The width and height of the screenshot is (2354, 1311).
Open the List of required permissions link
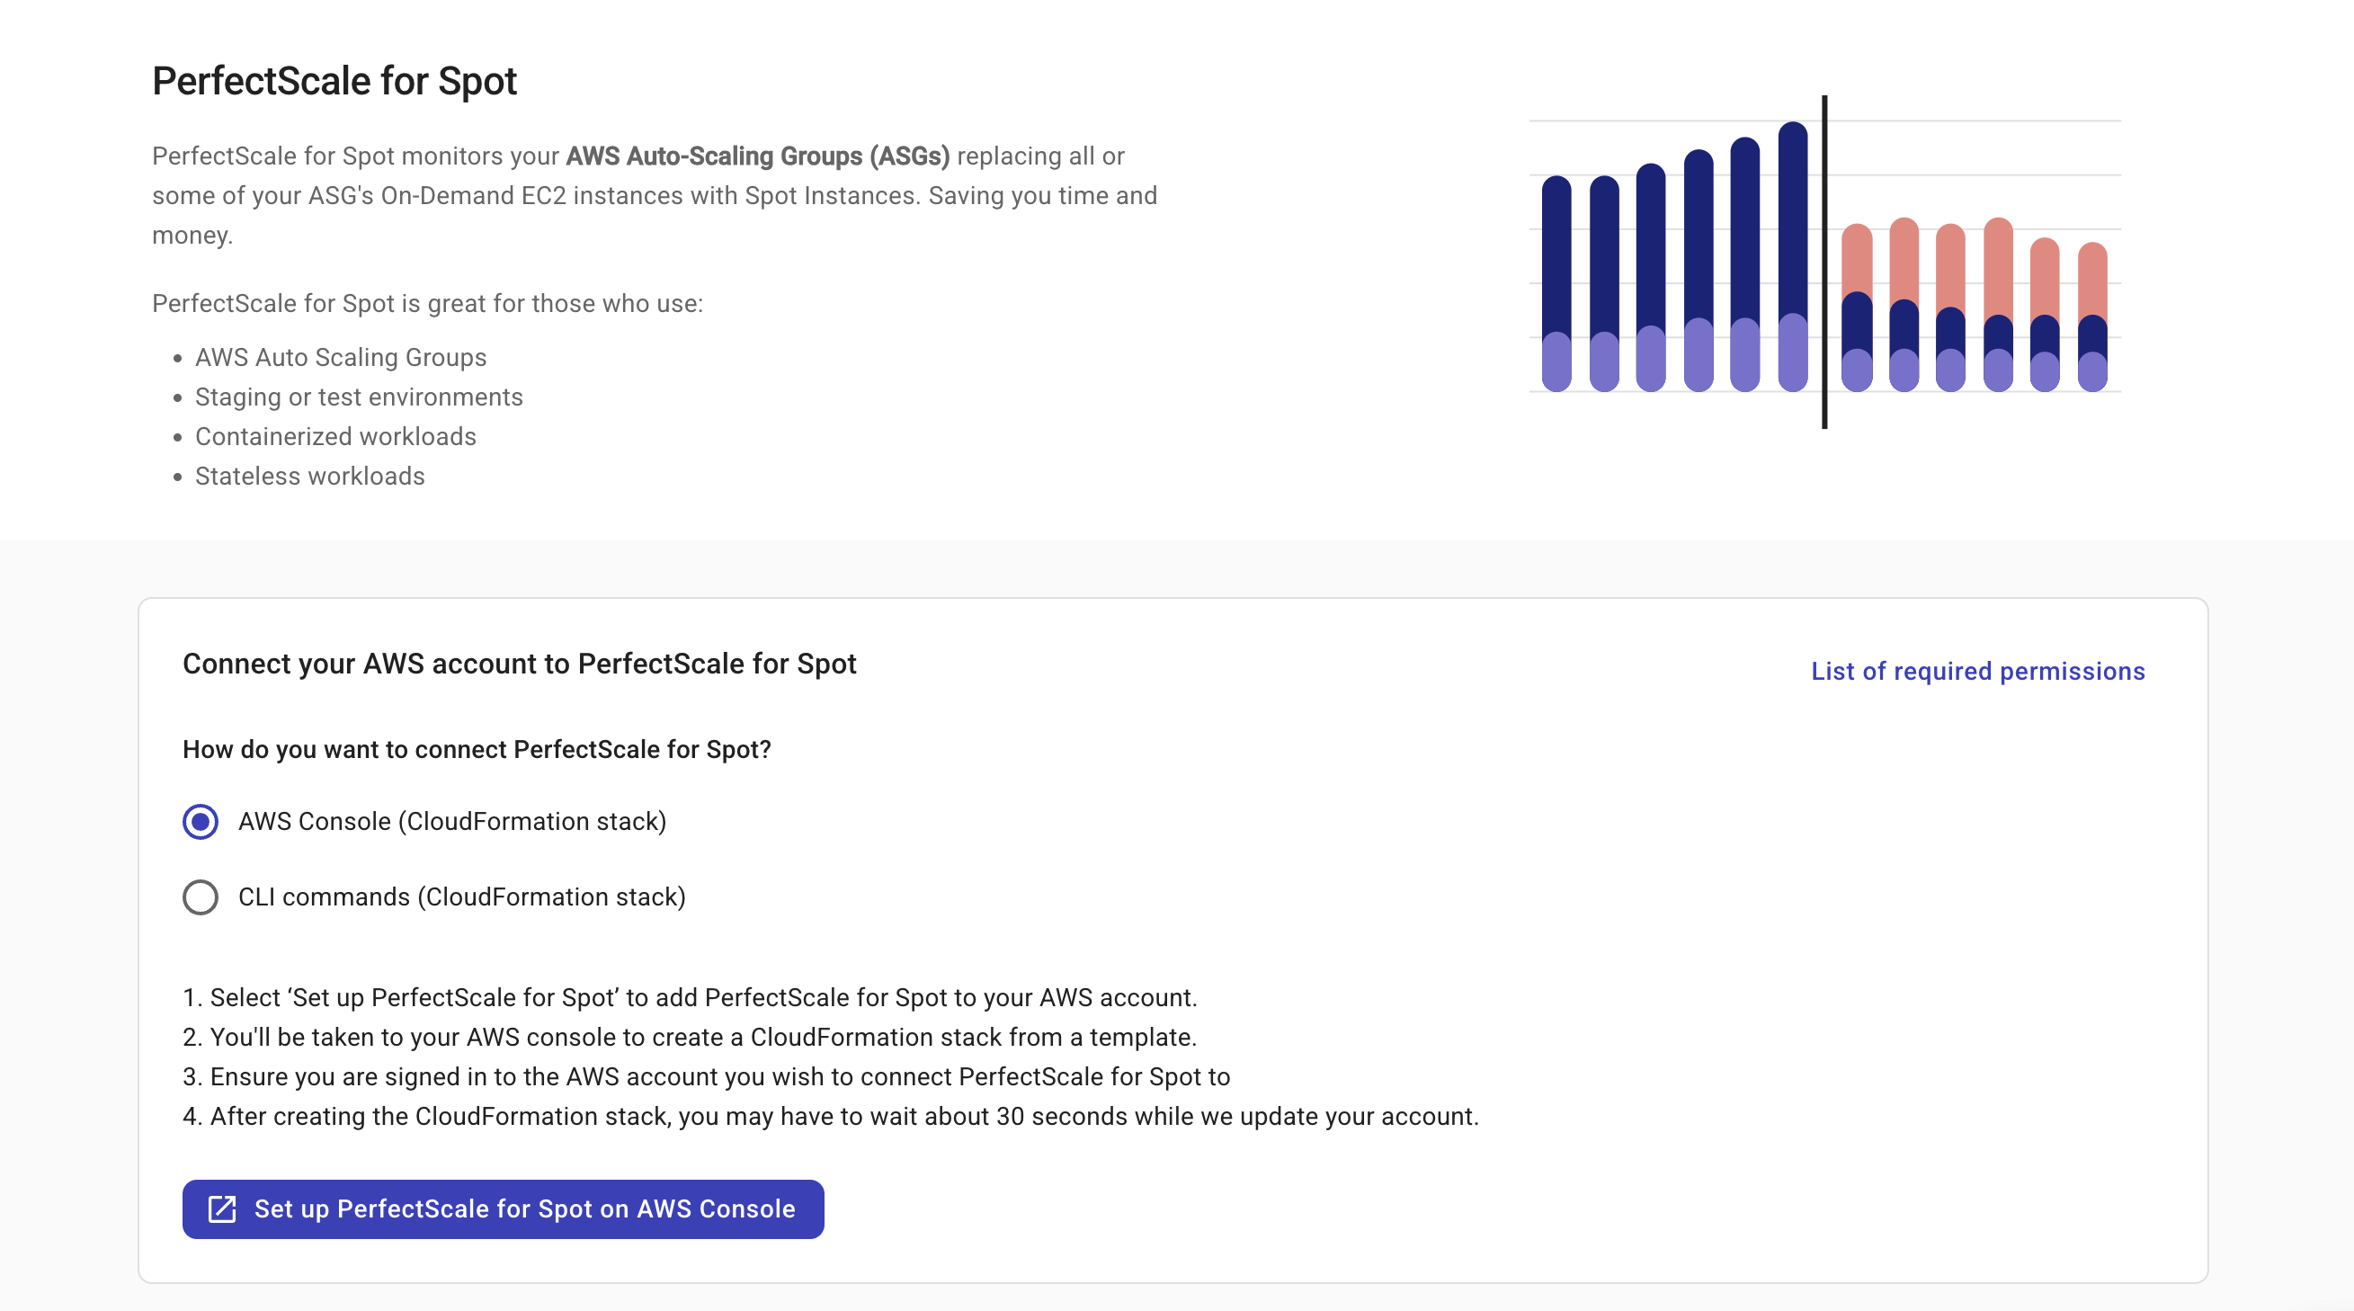point(1977,671)
